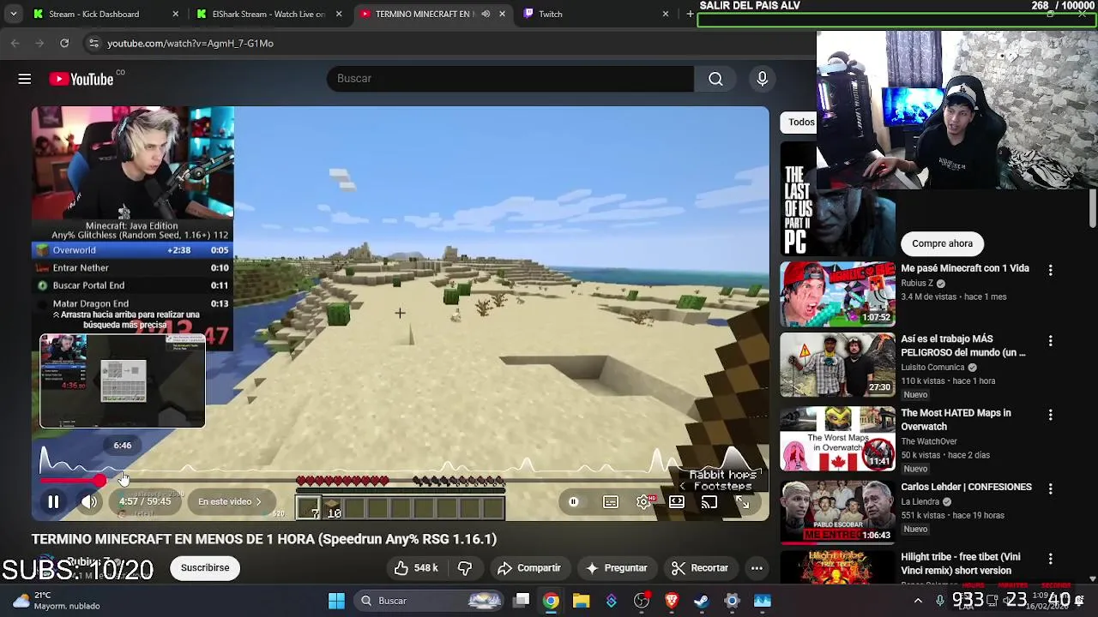Cast video to a TV
This screenshot has height=617, width=1098.
click(709, 502)
